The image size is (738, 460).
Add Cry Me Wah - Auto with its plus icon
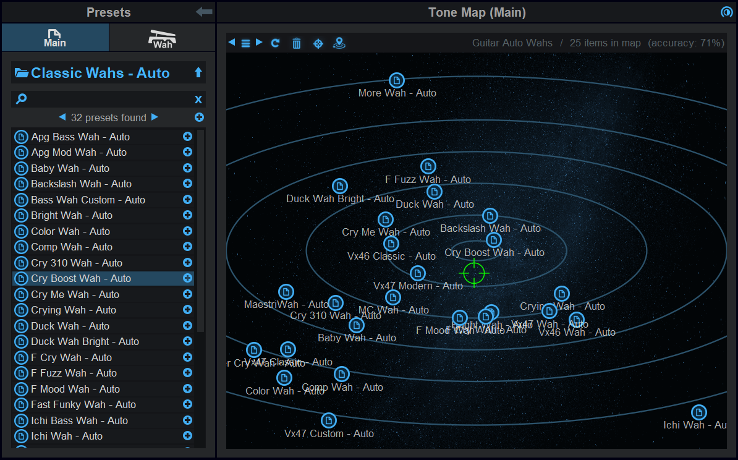tap(187, 294)
